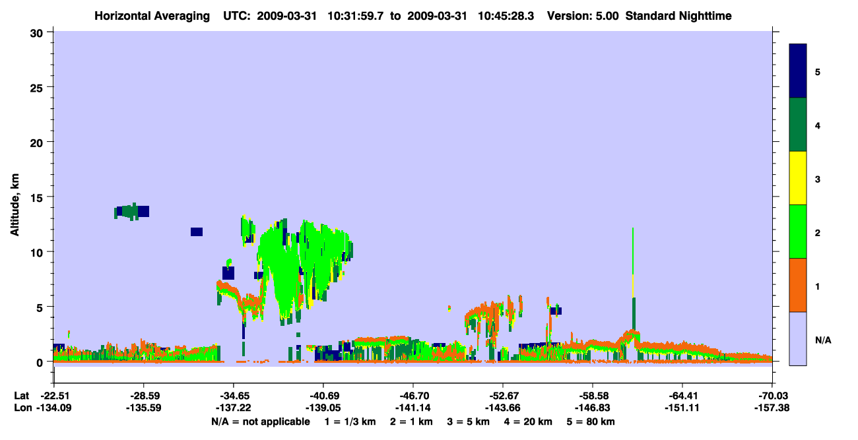Image resolution: width=858 pixels, height=440 pixels.
Task: Click longitude value -146.83
Action: click(x=592, y=408)
